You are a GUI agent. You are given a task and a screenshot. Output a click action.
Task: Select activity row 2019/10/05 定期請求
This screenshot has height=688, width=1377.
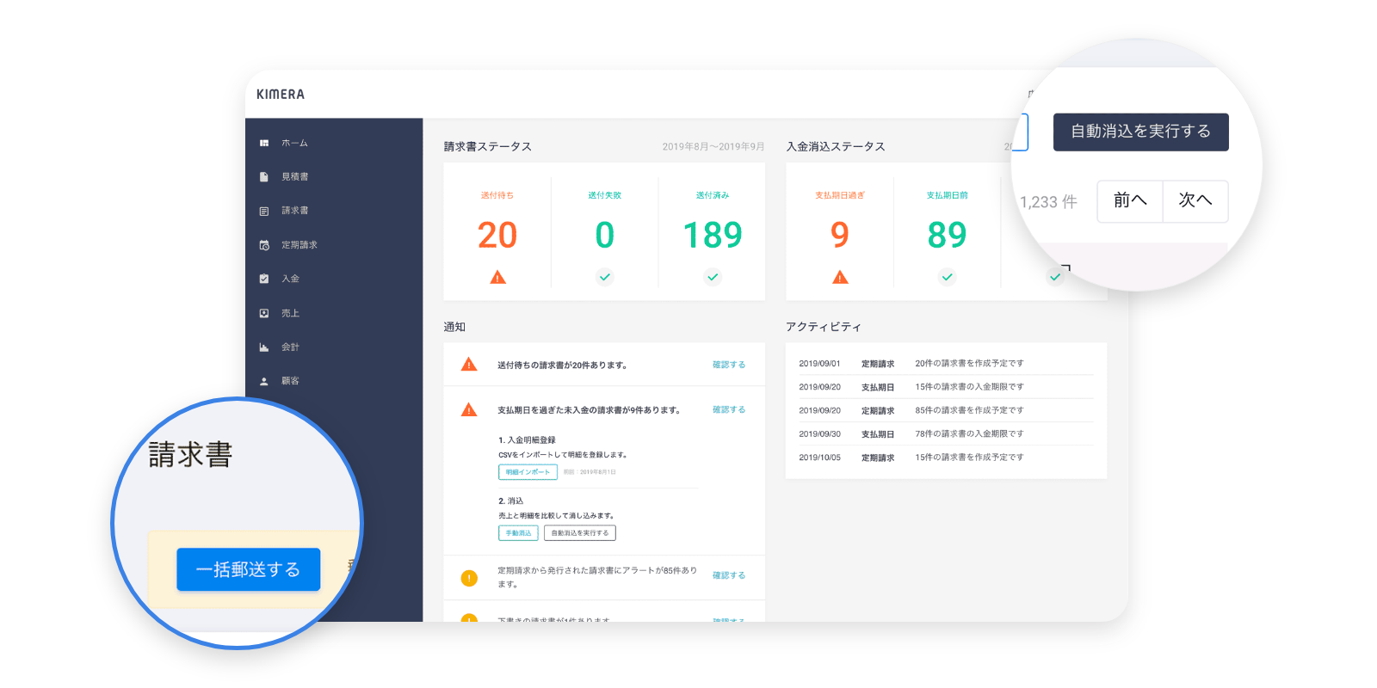[x=946, y=458]
